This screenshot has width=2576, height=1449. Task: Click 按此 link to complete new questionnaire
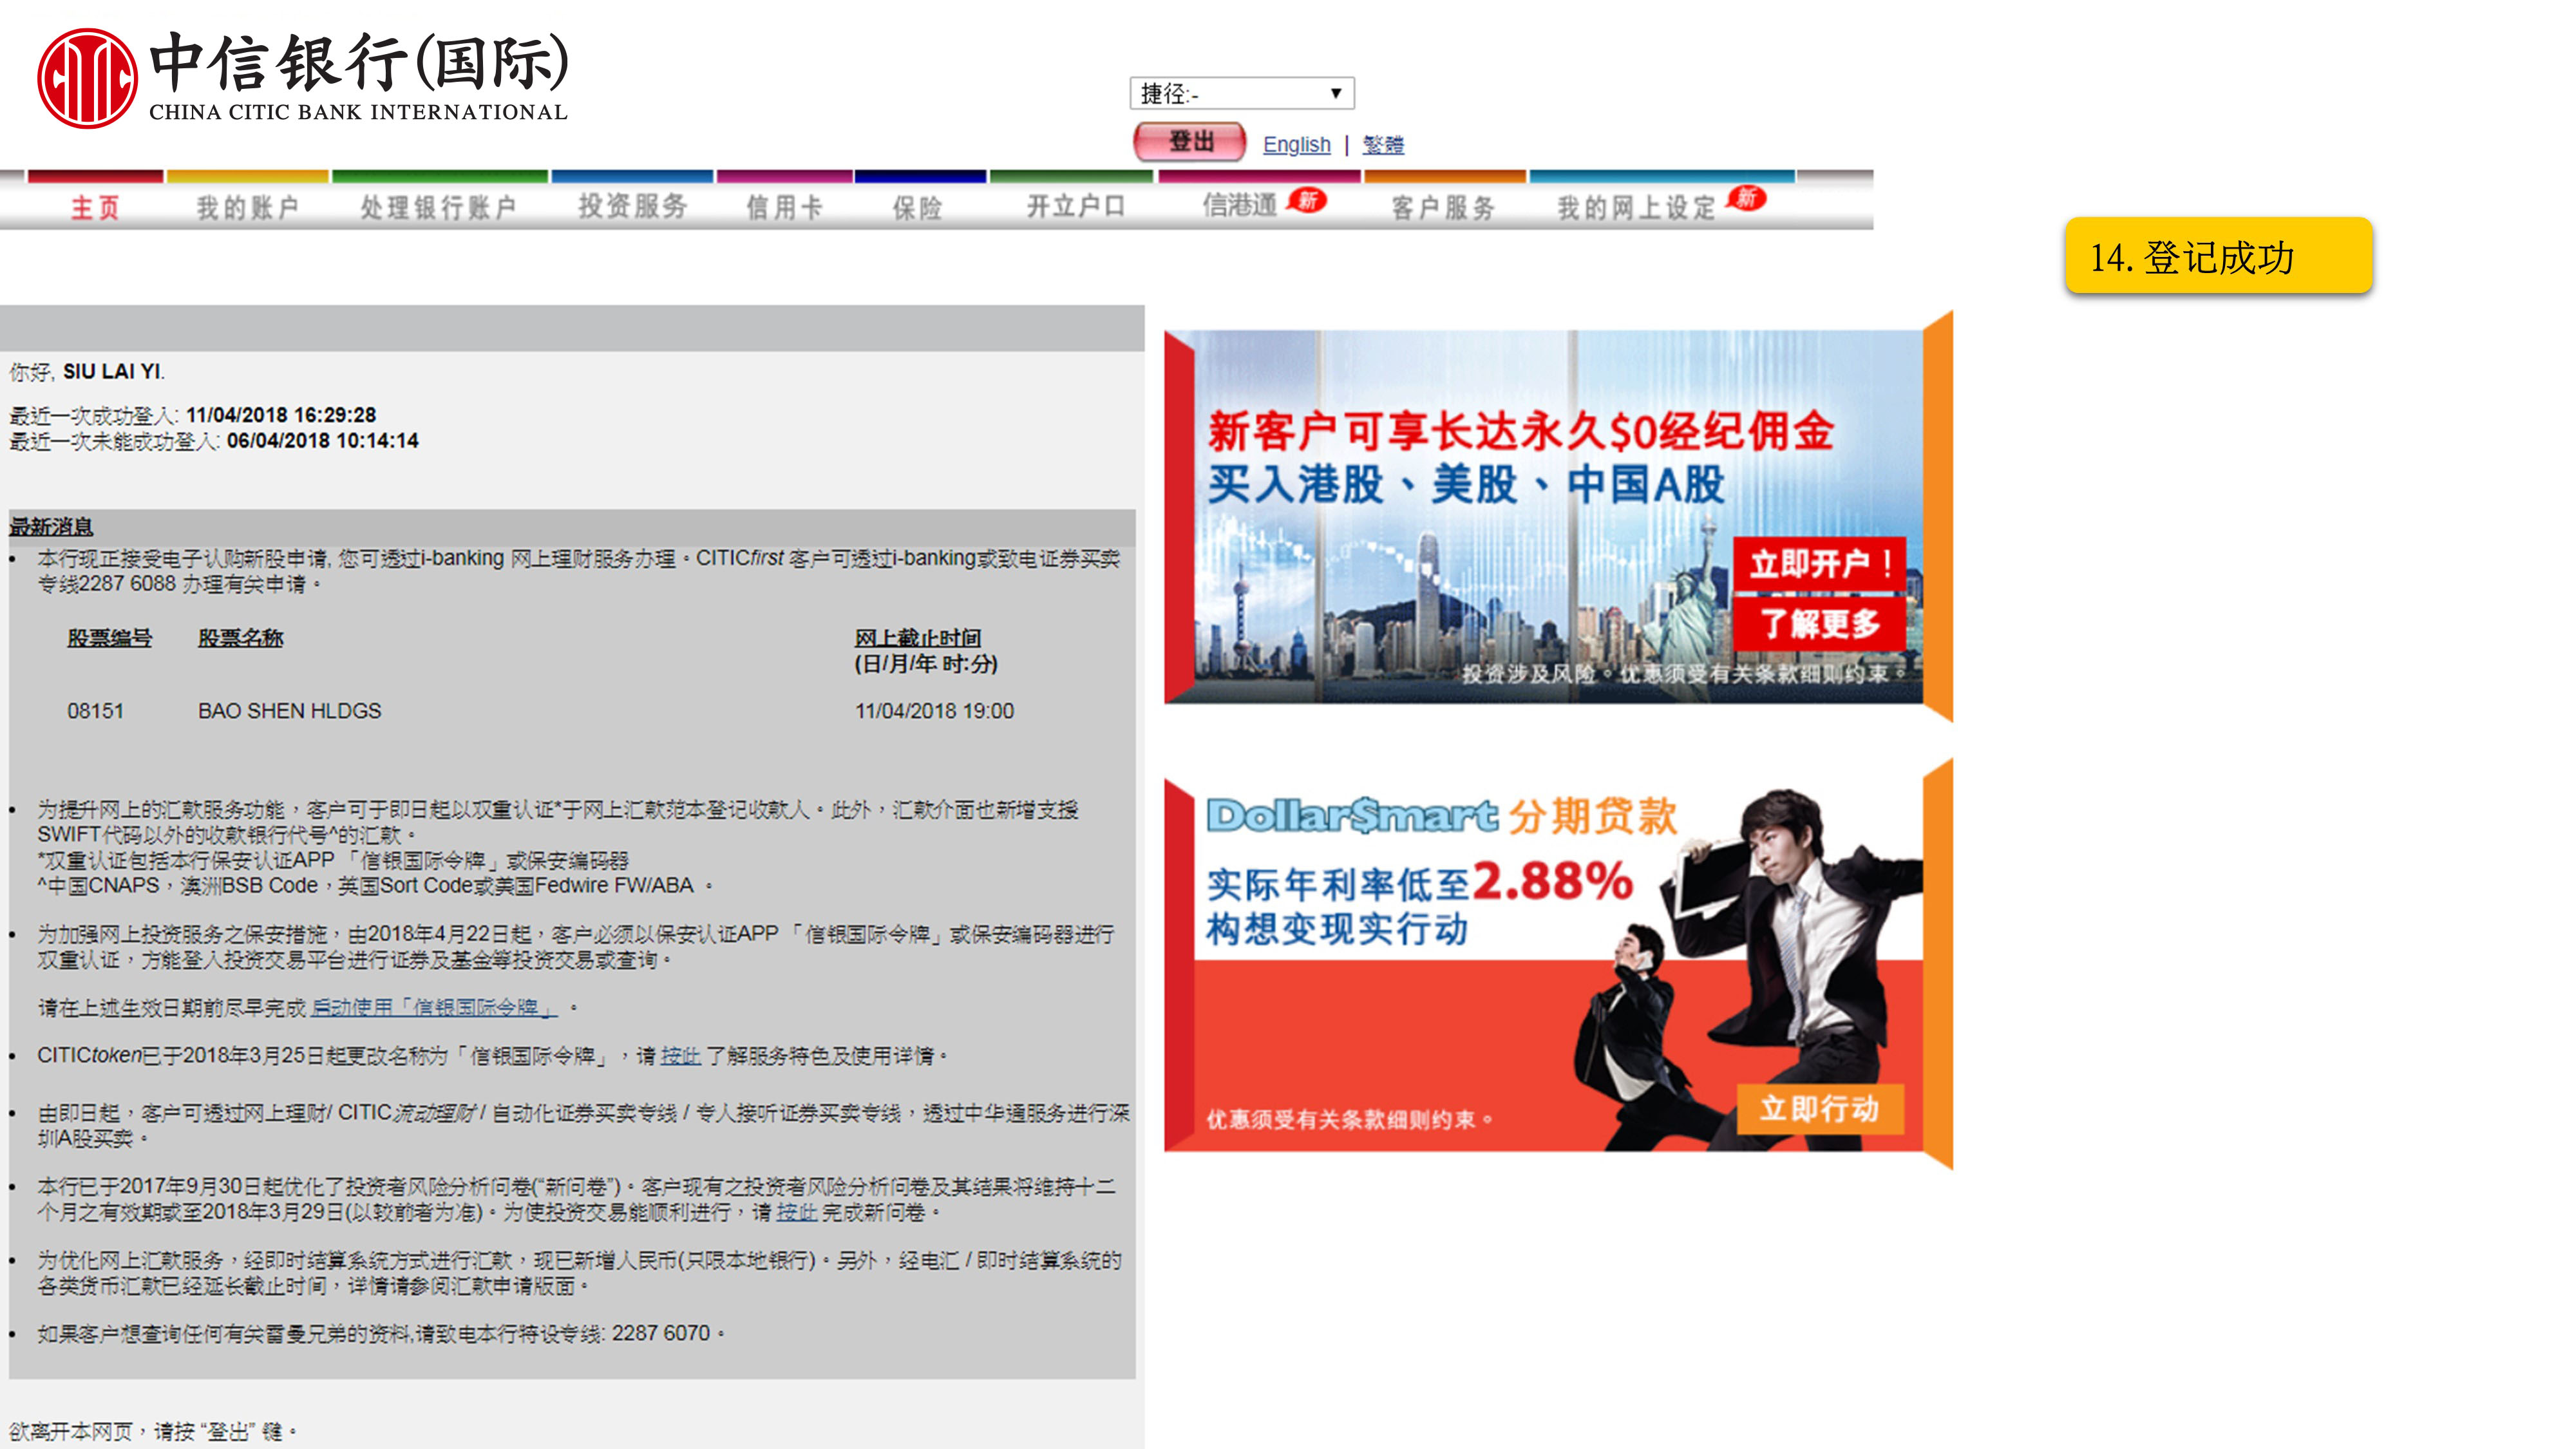click(796, 1212)
